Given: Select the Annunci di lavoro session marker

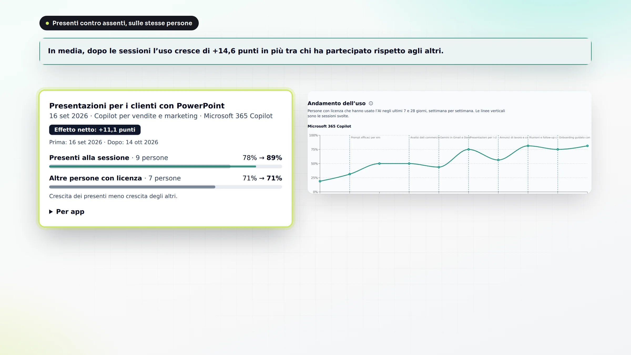Looking at the screenshot, I should (514, 138).
